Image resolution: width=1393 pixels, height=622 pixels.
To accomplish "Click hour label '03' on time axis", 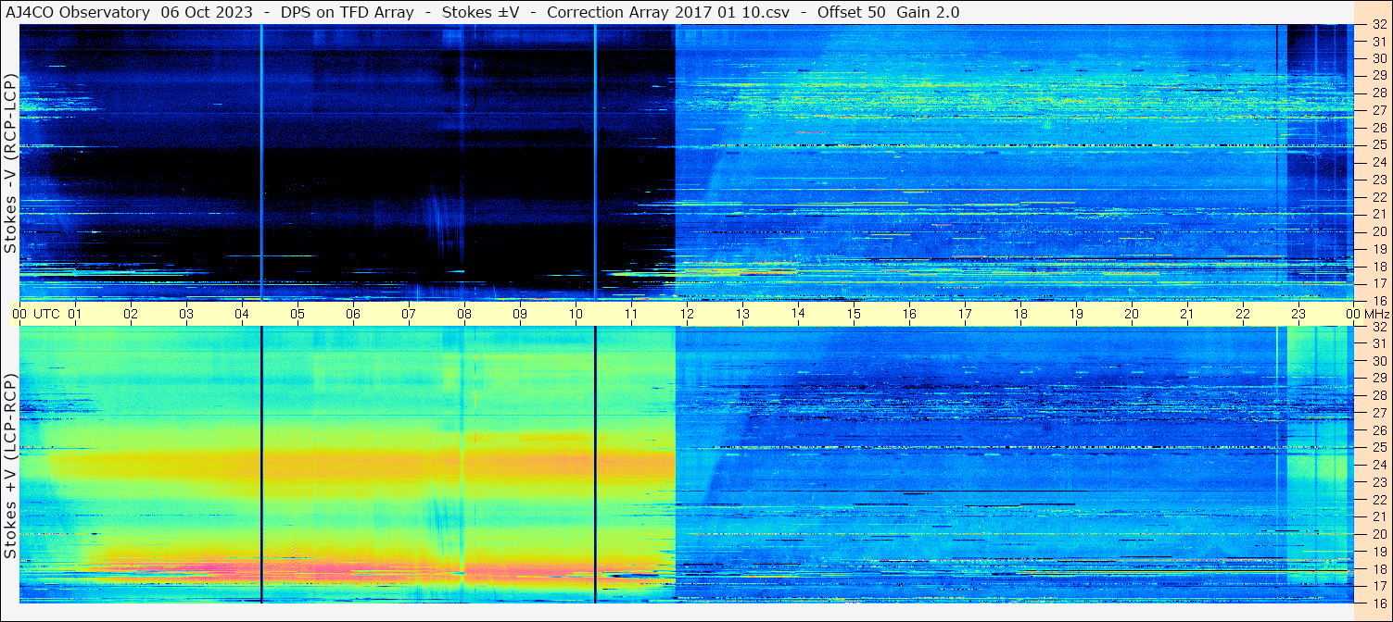I will (x=186, y=314).
